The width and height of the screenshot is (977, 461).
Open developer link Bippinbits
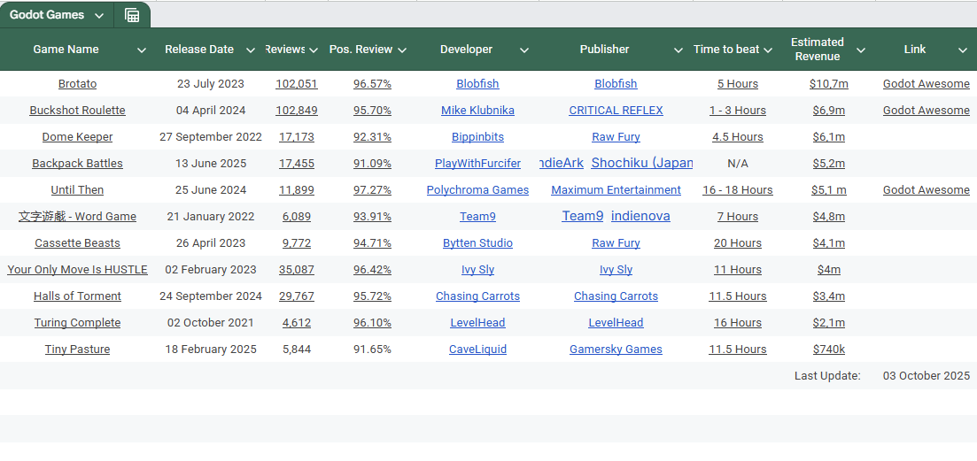478,137
